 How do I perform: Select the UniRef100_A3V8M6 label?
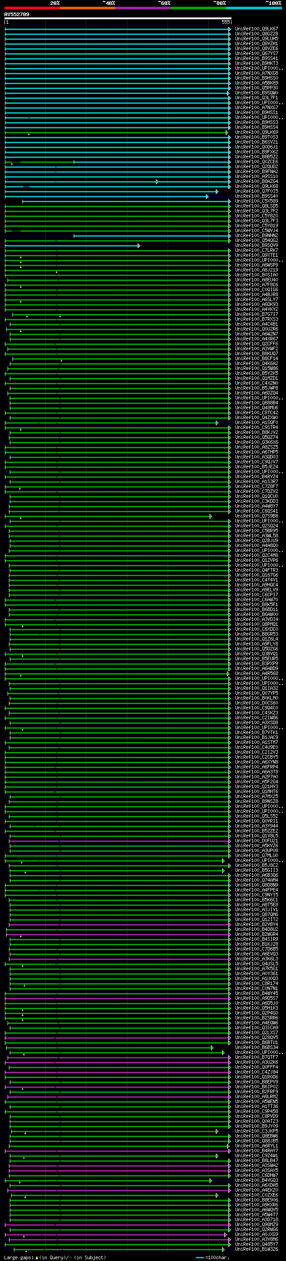[257, 1240]
